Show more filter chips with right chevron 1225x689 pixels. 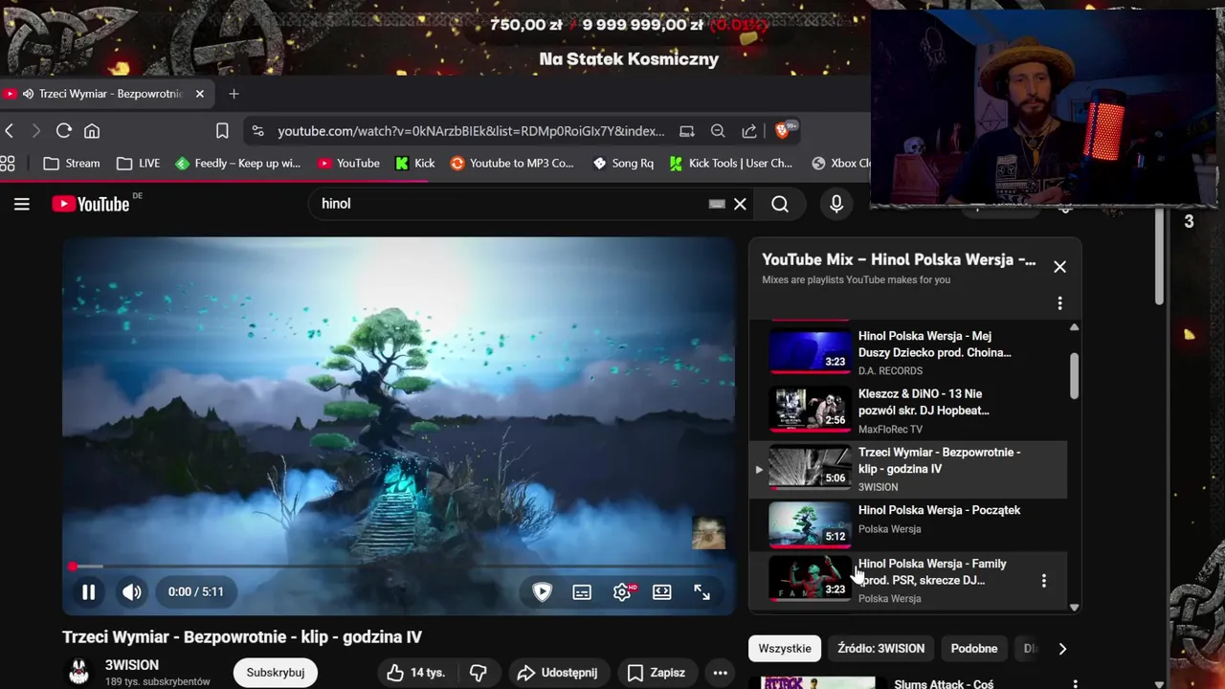(x=1062, y=649)
